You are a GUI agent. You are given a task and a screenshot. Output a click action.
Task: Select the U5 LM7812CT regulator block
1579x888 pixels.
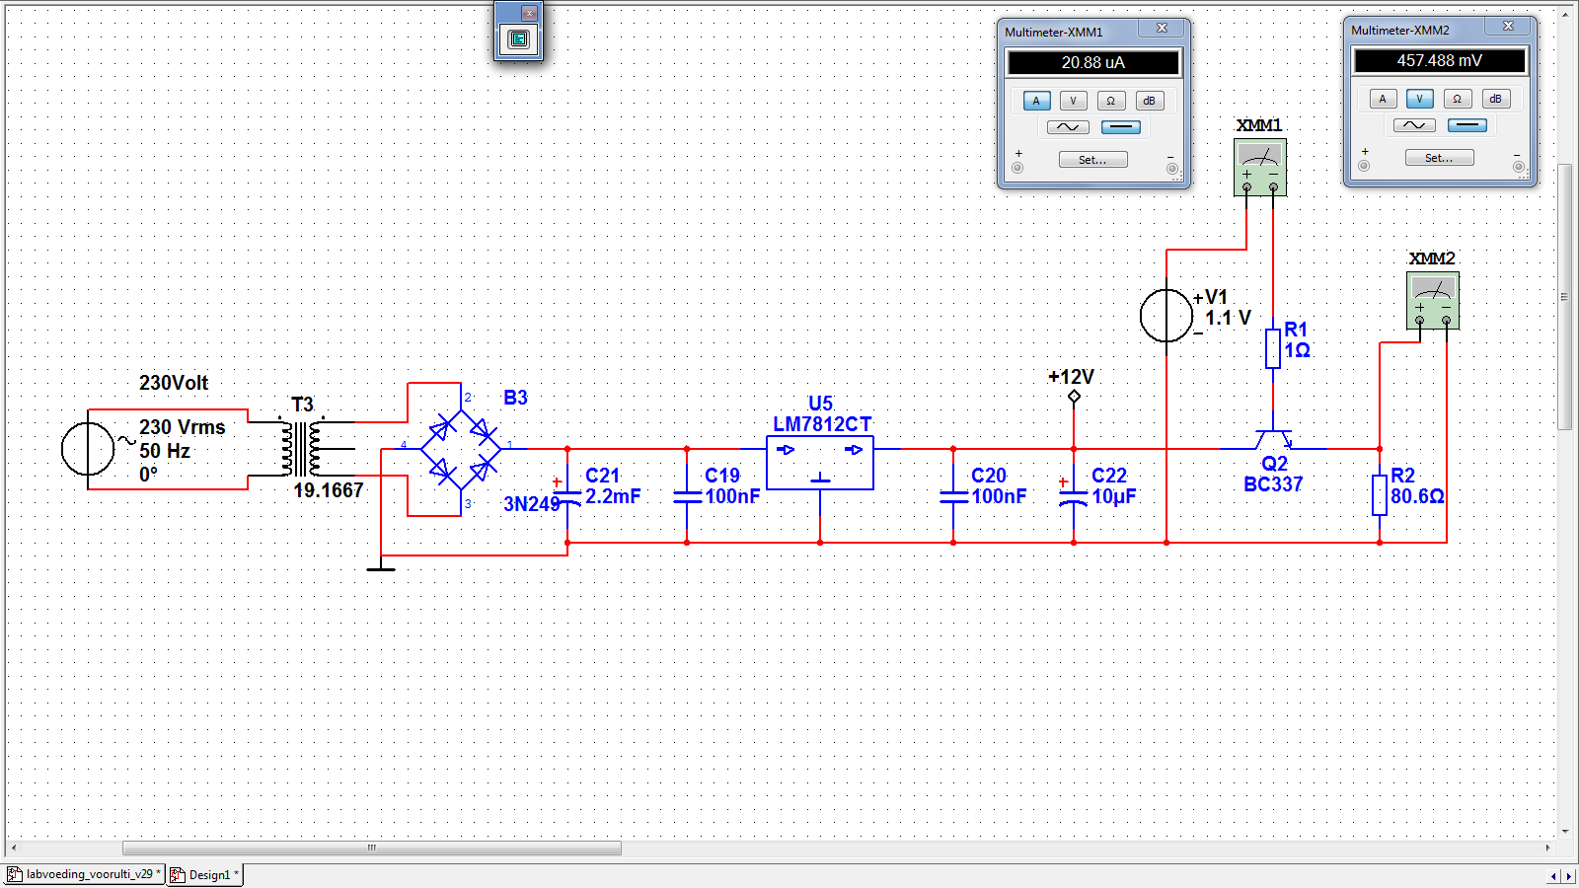pyautogui.click(x=820, y=463)
